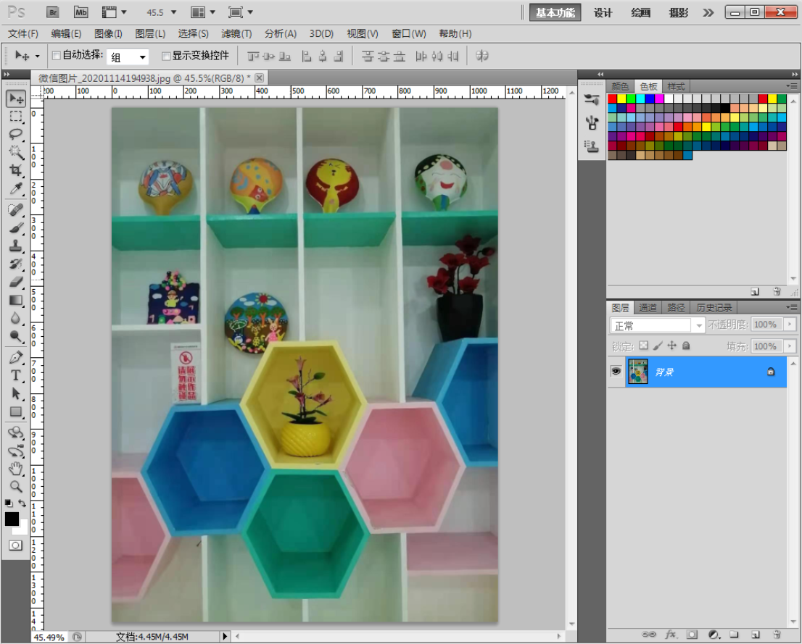Open the 填充 fill slider arrow
Screen dimensions: 802x644
click(x=790, y=346)
